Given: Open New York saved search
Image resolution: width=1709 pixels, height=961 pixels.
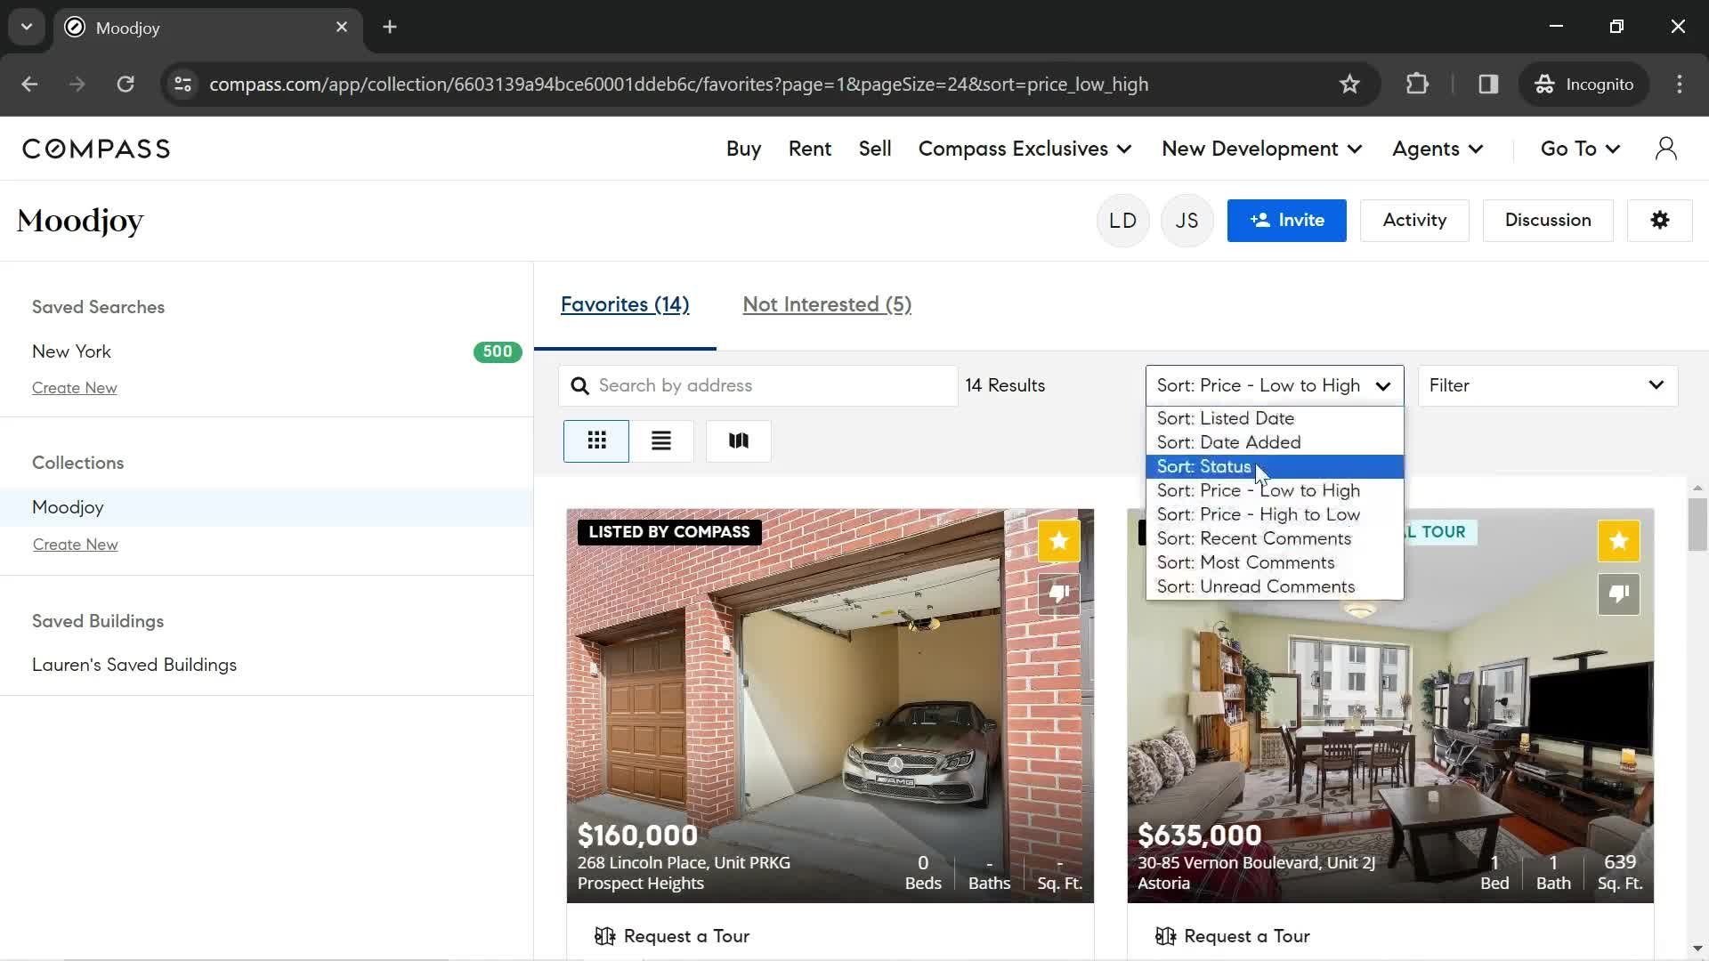Looking at the screenshot, I should pyautogui.click(x=71, y=351).
